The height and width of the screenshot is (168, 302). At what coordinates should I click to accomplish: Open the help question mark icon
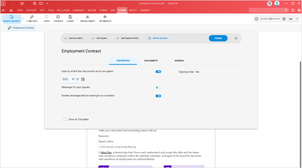pyautogui.click(x=293, y=10)
